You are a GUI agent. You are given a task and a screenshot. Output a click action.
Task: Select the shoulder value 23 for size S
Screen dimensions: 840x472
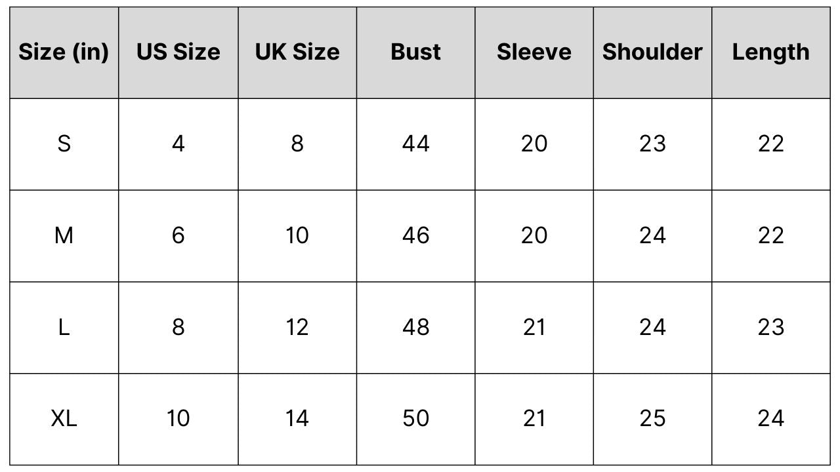(x=652, y=144)
